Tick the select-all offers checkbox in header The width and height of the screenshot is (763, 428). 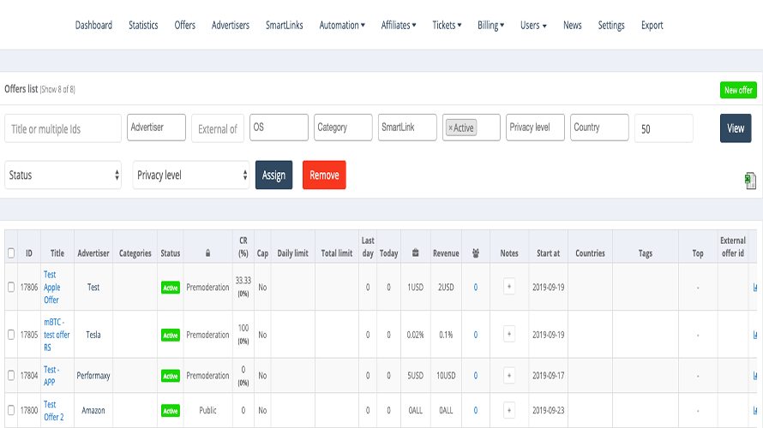tap(11, 253)
